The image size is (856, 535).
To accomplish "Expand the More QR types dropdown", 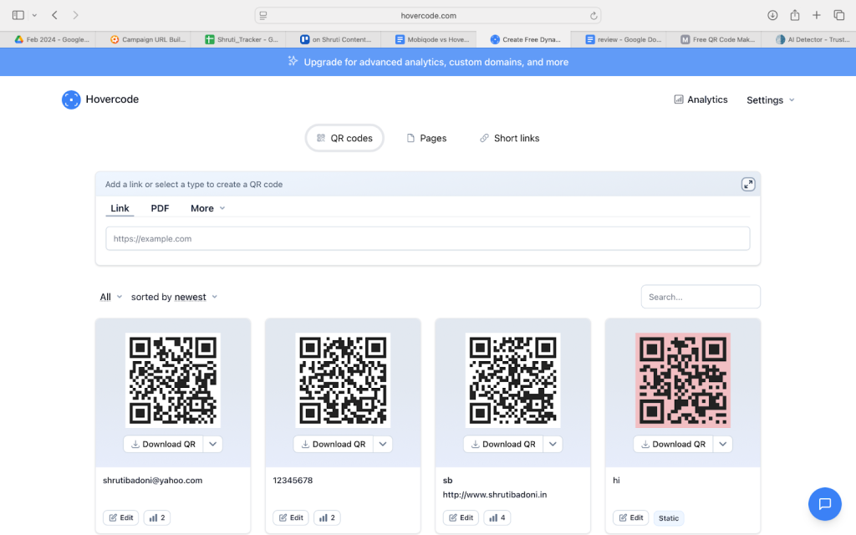I will [x=207, y=208].
